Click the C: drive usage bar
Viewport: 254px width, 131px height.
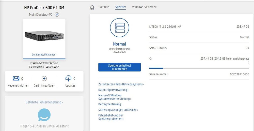click(199, 68)
